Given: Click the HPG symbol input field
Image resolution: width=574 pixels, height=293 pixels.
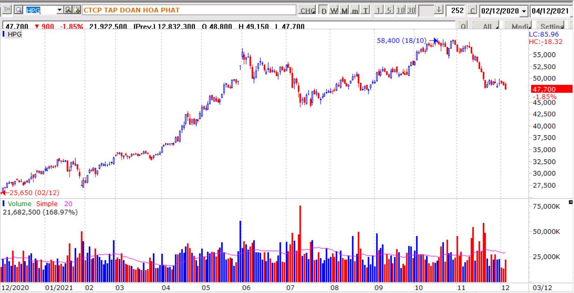Looking at the screenshot, I should 41,10.
